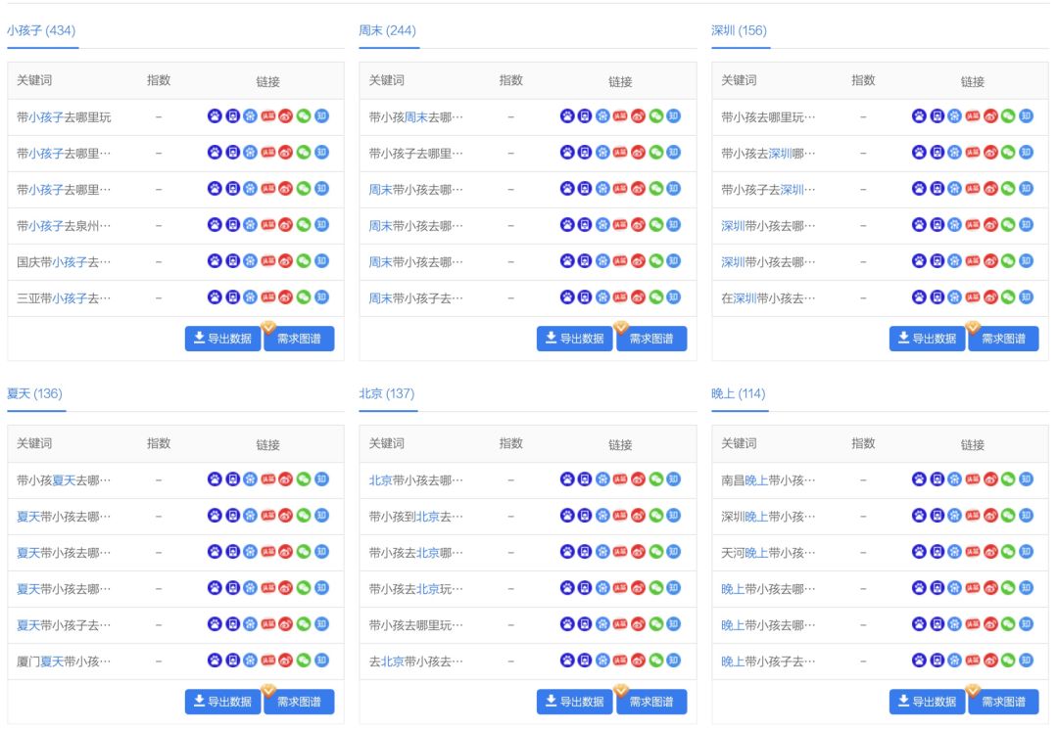The width and height of the screenshot is (1058, 729).
Task: Select 360 search icon in 小孩子 panel first row
Action: [x=249, y=116]
